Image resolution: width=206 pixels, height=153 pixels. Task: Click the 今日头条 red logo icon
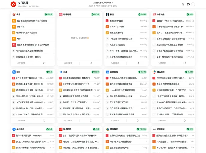pos(154,14)
